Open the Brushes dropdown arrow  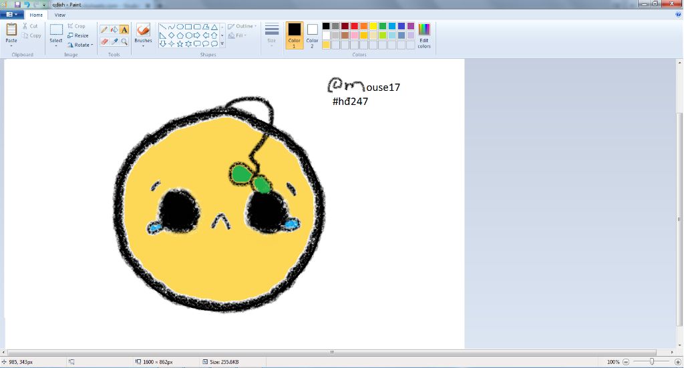click(143, 45)
